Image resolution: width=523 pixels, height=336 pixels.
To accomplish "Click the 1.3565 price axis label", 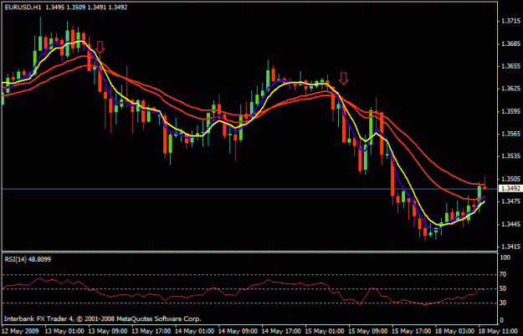I will click(510, 134).
